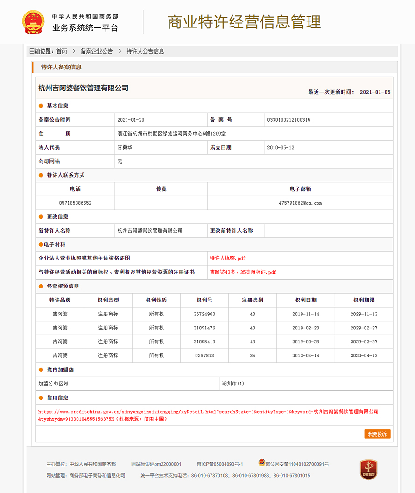Click the 特许品牌 column header

[x=60, y=300]
